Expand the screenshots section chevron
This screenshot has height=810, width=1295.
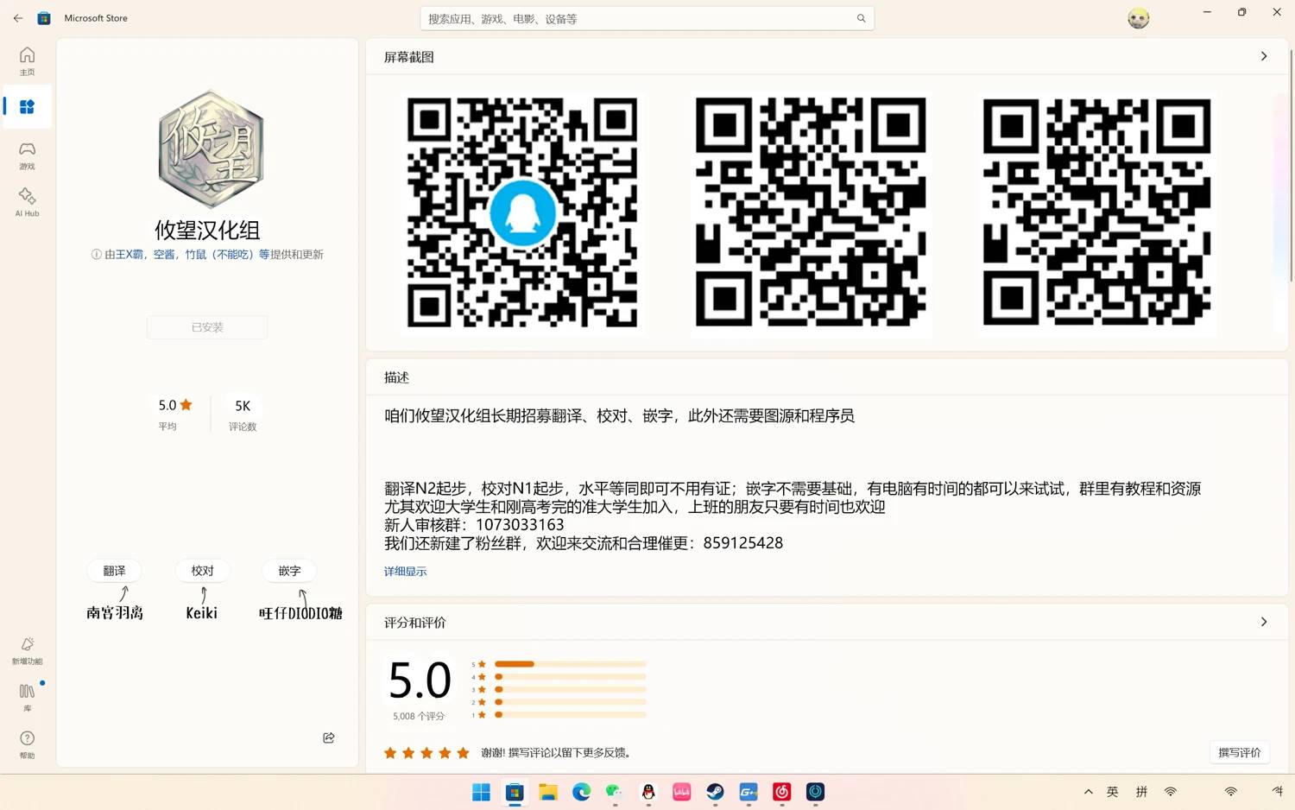pos(1263,56)
